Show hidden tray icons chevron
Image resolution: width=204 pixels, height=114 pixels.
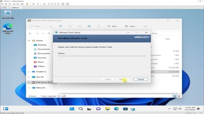169,109
